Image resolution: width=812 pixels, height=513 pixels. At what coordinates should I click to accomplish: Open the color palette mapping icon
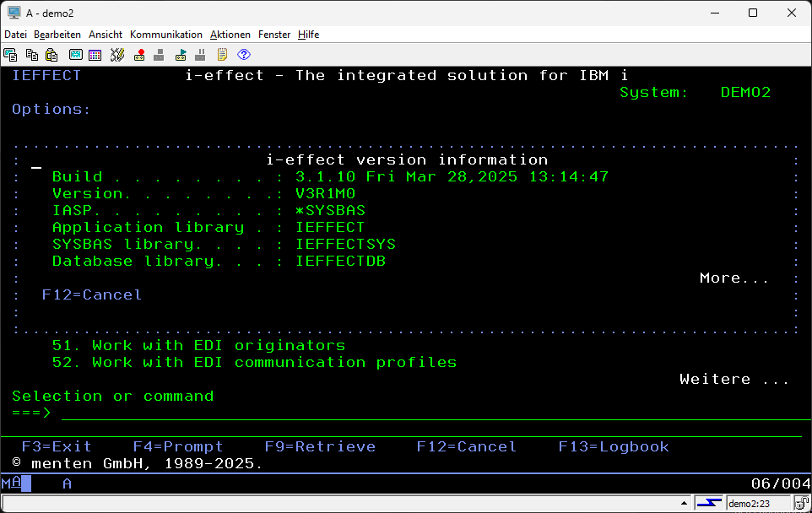coord(95,55)
